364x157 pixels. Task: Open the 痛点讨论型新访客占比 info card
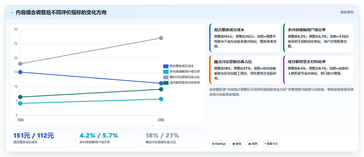coord(245,70)
